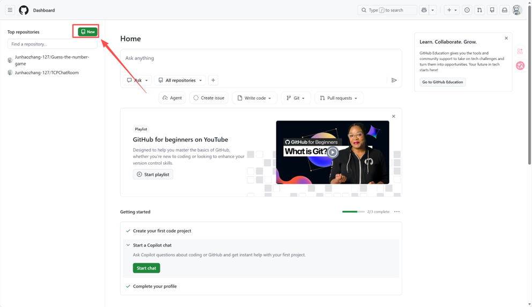Open the Repositories icon in header
Viewport: 532px width, 307px height.
point(492,10)
